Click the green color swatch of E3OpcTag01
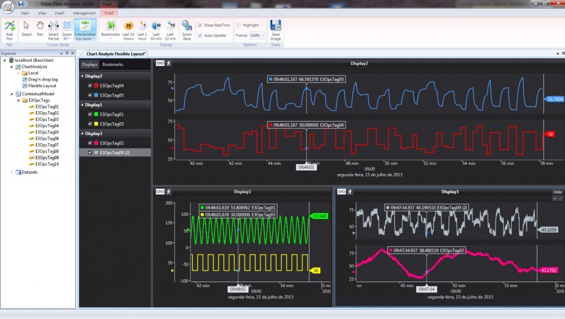 96,115
